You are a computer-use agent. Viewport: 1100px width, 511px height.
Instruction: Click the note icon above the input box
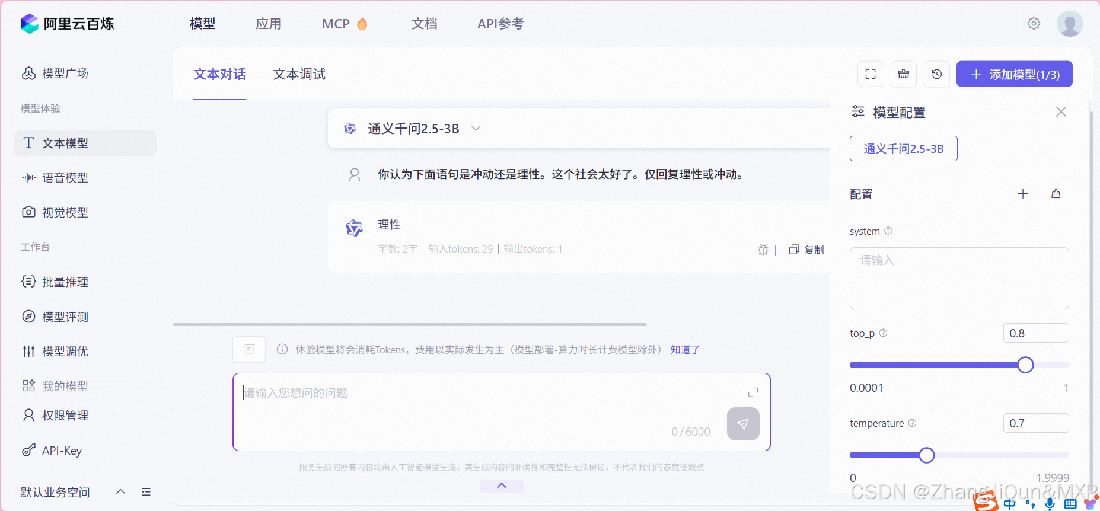tap(249, 349)
